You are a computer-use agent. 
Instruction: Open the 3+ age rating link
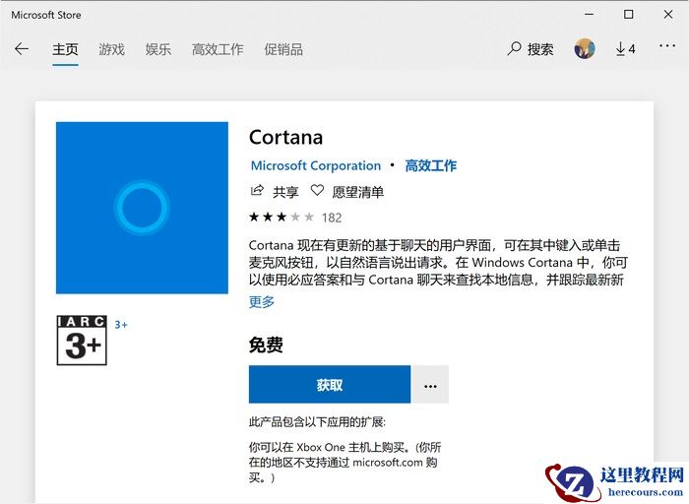121,325
